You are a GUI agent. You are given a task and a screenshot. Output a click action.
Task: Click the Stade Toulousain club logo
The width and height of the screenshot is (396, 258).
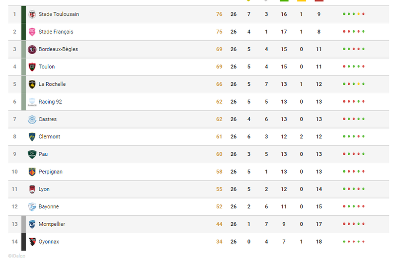[32, 14]
